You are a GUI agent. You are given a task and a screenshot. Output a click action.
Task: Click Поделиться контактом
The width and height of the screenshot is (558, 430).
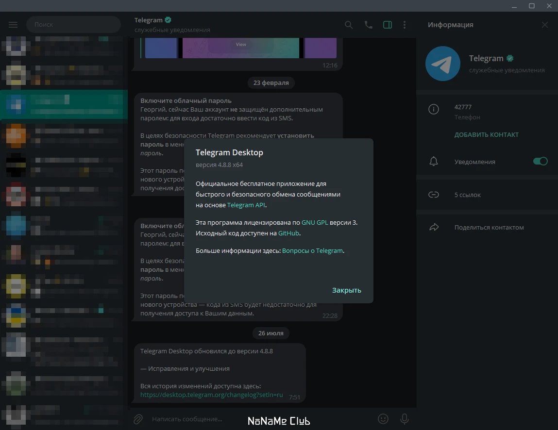[489, 227]
